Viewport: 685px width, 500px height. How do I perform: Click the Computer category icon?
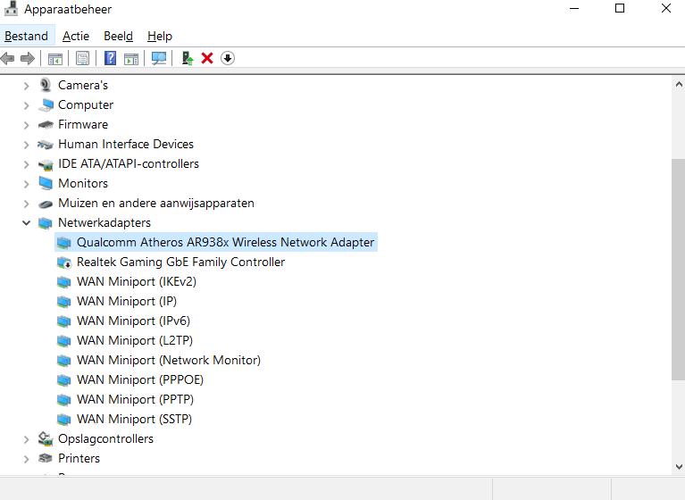(x=46, y=104)
